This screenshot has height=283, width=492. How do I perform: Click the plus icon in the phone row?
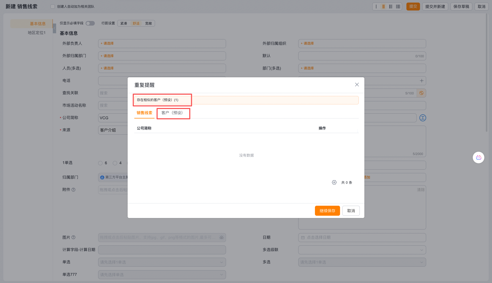[x=422, y=81]
